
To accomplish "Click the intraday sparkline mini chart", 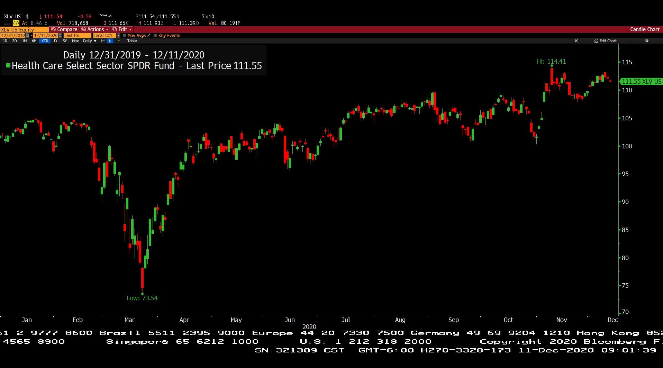I will 105,16.
